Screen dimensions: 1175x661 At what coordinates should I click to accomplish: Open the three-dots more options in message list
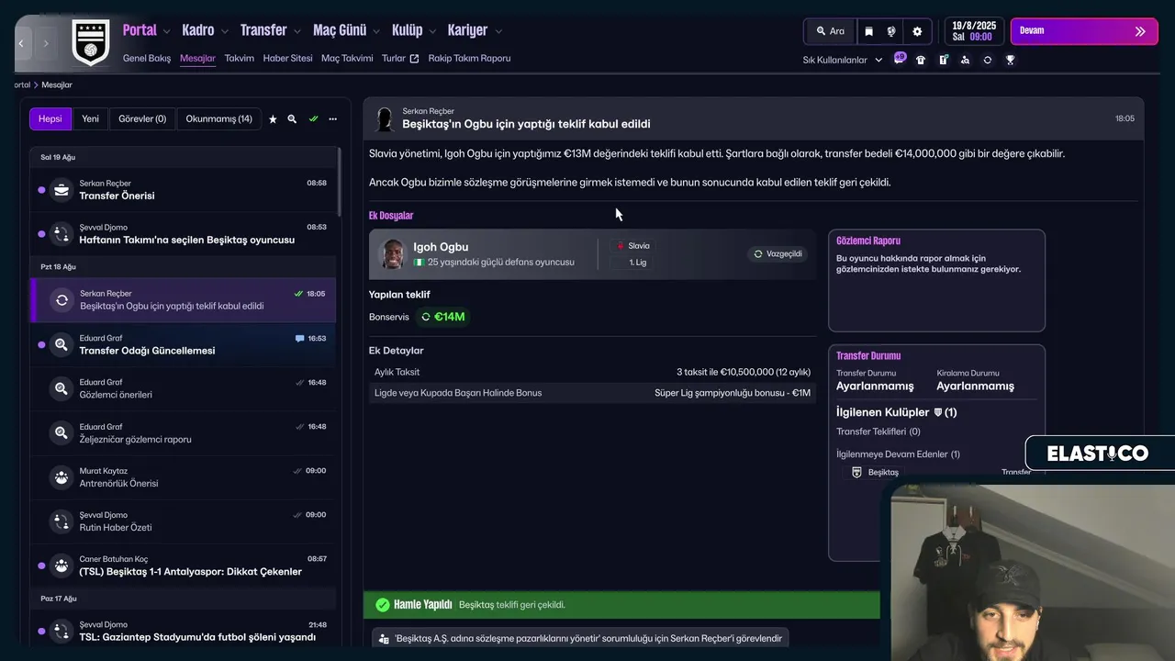click(332, 119)
